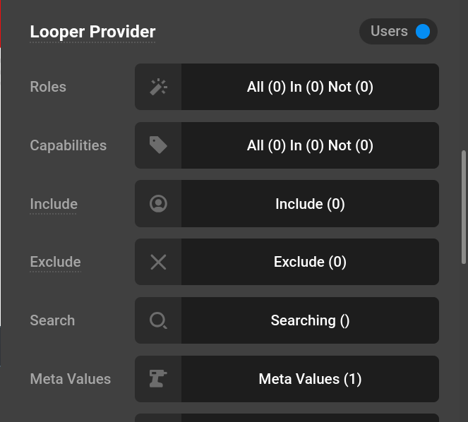Click the Capabilities label text
This screenshot has height=422, width=468.
point(68,145)
